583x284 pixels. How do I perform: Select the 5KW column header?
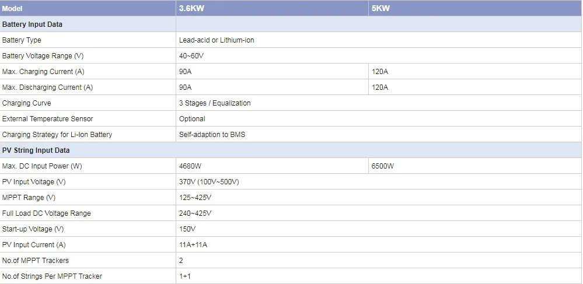point(475,8)
